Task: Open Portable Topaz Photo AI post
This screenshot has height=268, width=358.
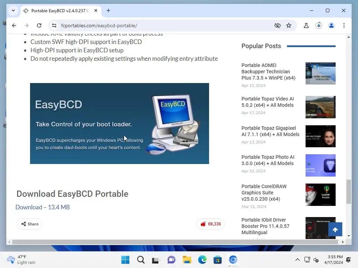Action: tap(268, 160)
